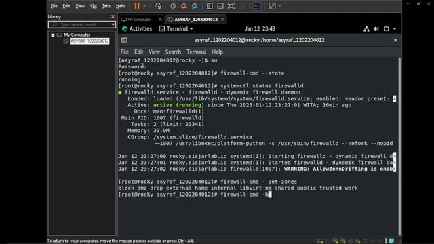
Task: Close the My Computer tab
Action: (x=160, y=20)
